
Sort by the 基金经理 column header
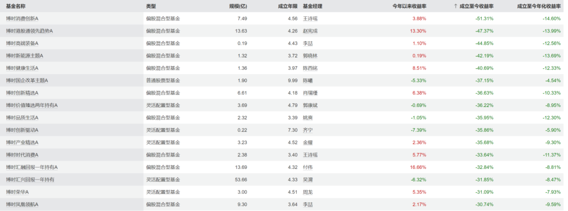click(x=312, y=6)
